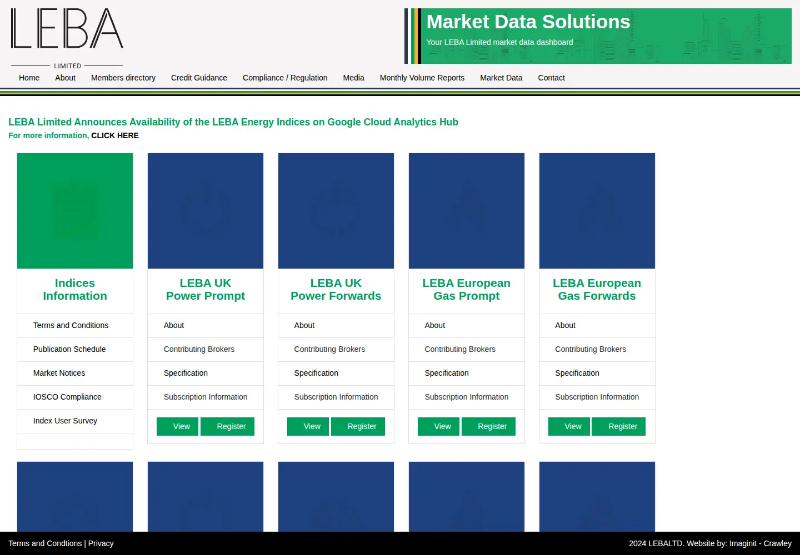Viewport: 800px width, 555px height.
Task: Open the LEBA UK Power Forwards image tile
Action: 336,211
